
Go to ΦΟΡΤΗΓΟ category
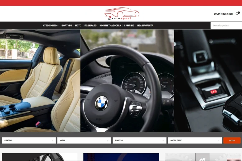[x=67, y=25]
